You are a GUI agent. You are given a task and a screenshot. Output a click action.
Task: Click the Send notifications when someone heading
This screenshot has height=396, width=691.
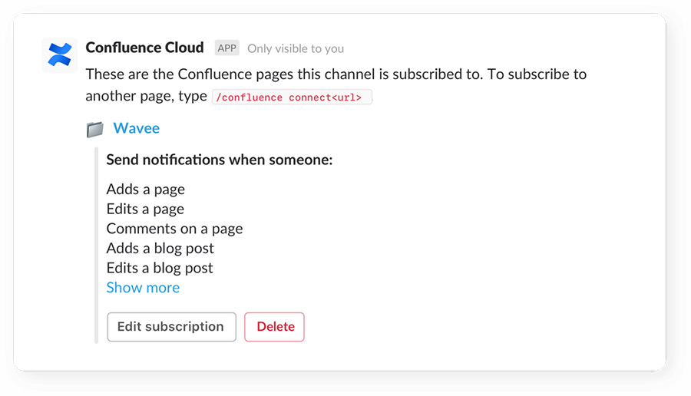pyautogui.click(x=220, y=160)
